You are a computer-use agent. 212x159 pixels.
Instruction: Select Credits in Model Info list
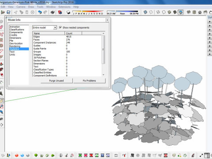pyautogui.click(x=13, y=35)
